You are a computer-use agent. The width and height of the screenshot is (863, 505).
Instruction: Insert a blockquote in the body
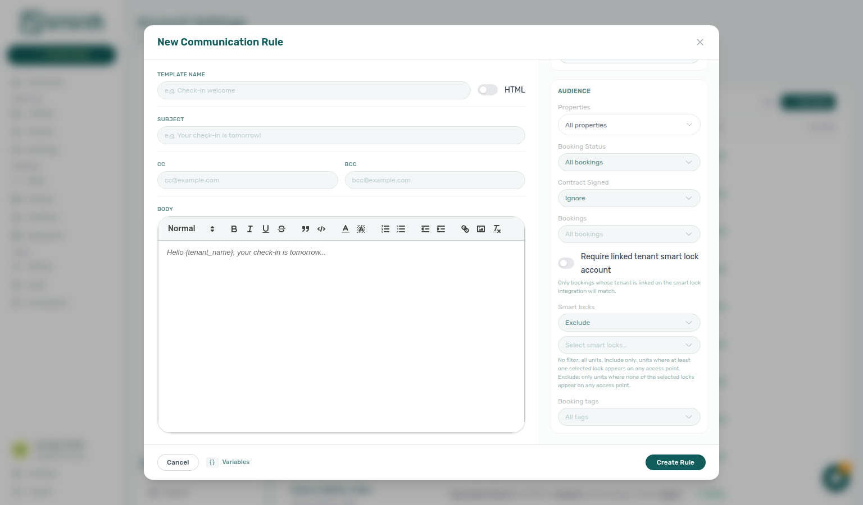(306, 229)
